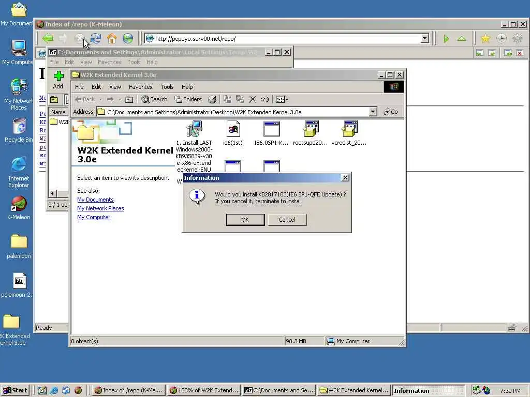This screenshot has height=397, width=530.
Task: Open the Explorer Tools menu
Action: coord(167,87)
